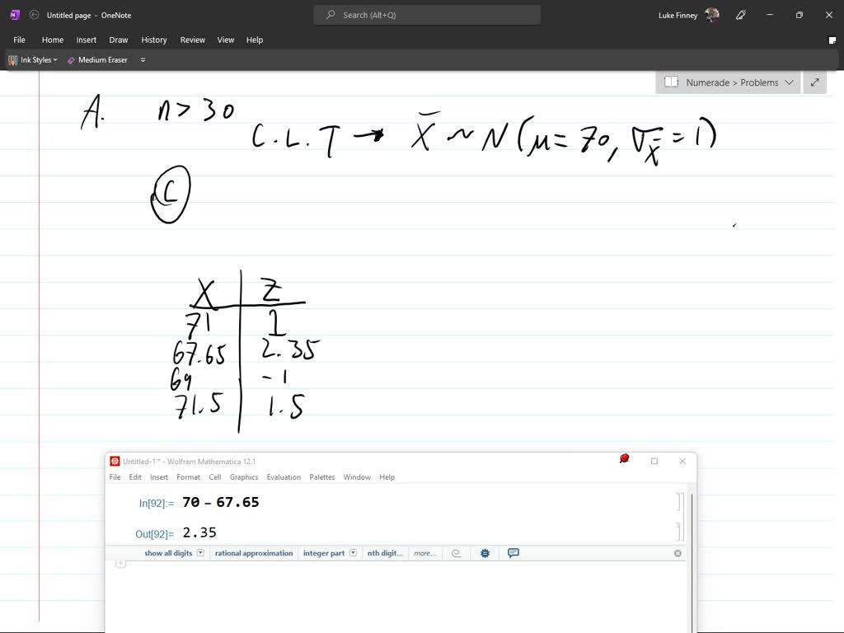Open Mathematica Insert menu
The image size is (844, 633).
[x=159, y=477]
